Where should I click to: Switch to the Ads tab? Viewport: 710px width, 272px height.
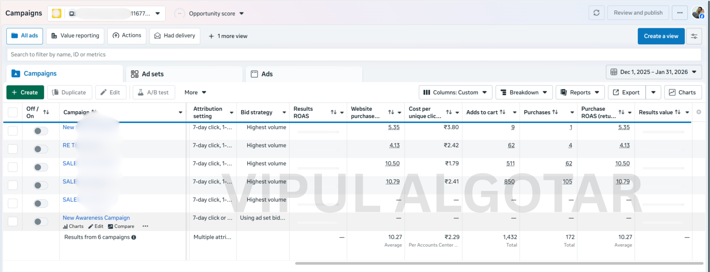click(x=267, y=74)
